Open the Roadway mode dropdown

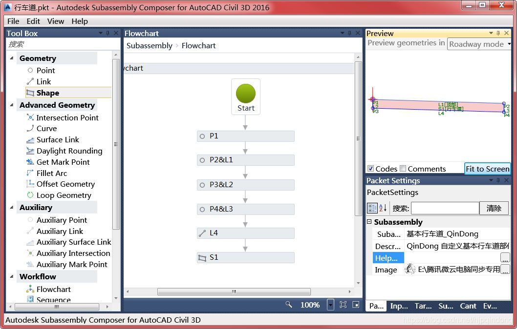pyautogui.click(x=479, y=44)
